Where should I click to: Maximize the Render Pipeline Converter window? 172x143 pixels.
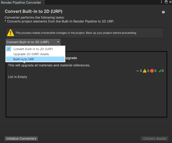pos(166,2)
